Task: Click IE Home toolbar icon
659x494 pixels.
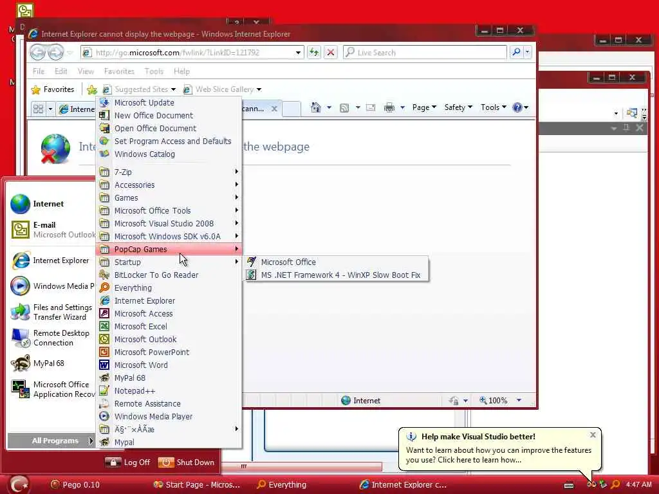Action: 315,107
